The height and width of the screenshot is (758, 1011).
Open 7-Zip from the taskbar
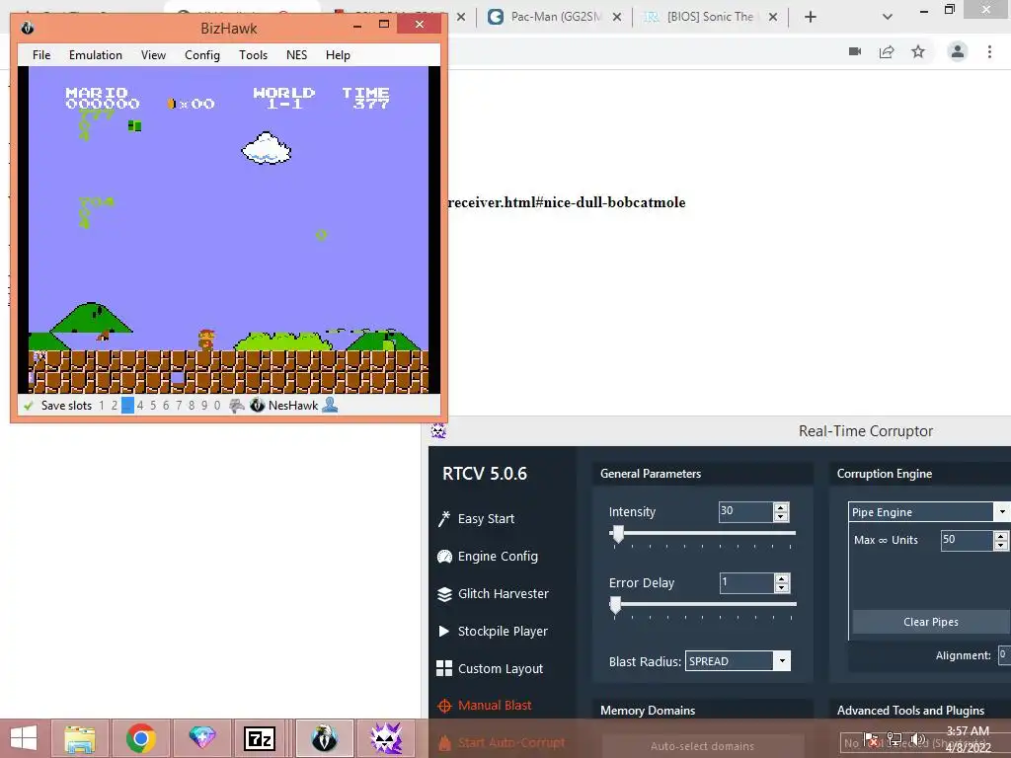tap(260, 738)
